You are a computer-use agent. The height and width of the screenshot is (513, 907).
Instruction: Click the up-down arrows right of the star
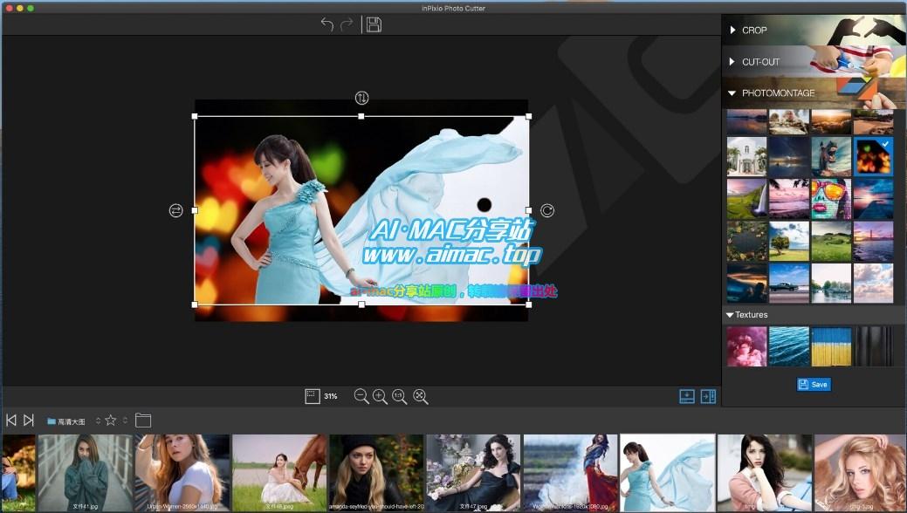coord(125,420)
